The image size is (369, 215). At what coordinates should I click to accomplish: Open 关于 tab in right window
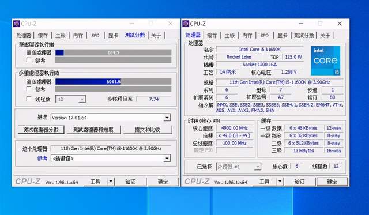click(325, 36)
